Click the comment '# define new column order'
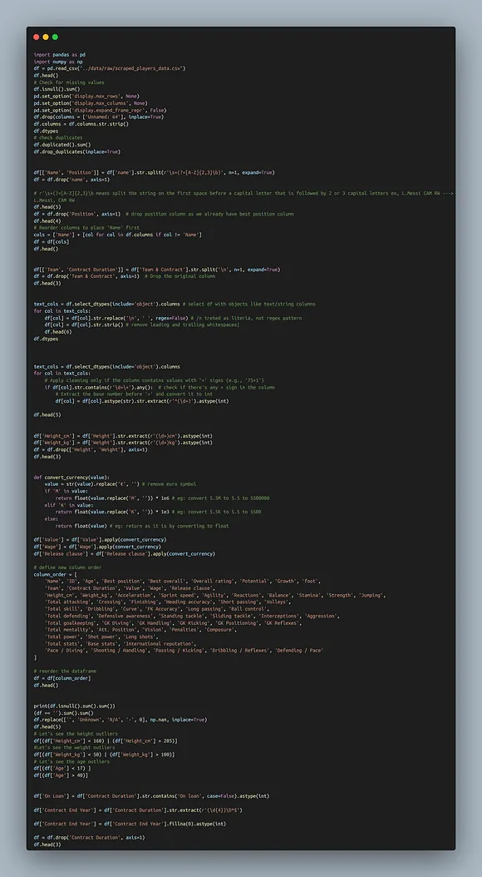The height and width of the screenshot is (877, 482). (x=67, y=567)
